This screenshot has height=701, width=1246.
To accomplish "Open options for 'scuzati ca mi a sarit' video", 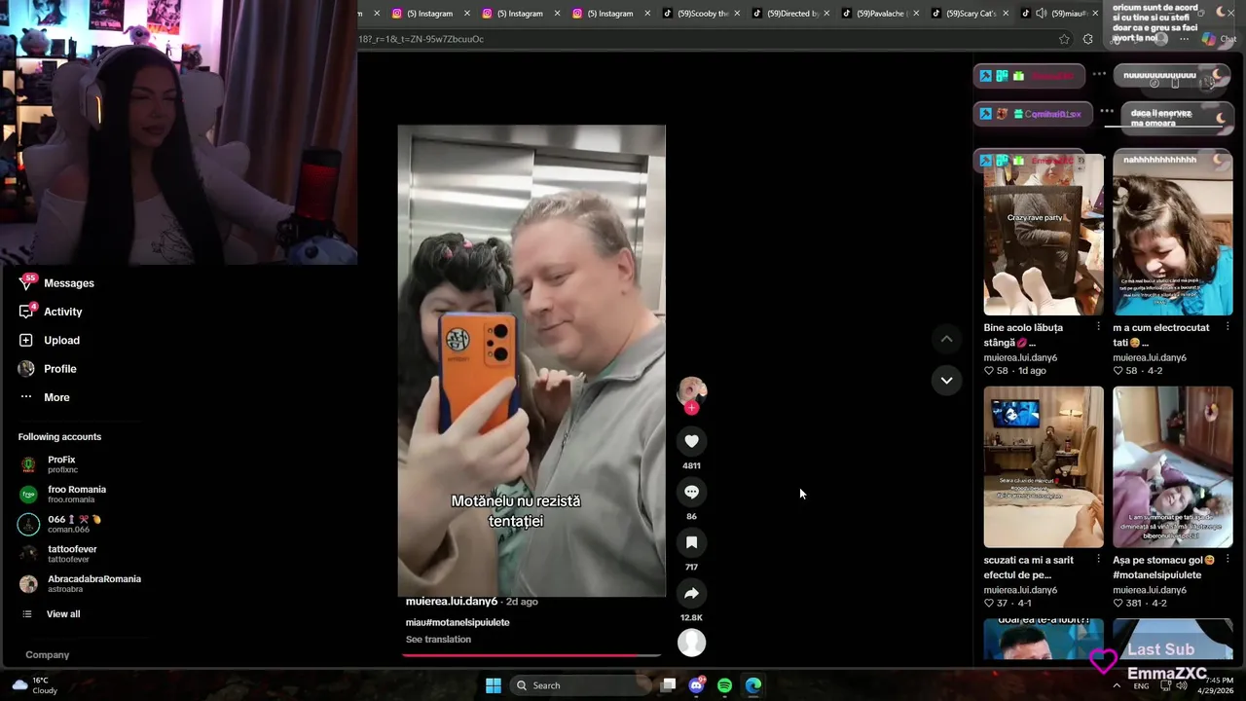I will pos(1098,560).
